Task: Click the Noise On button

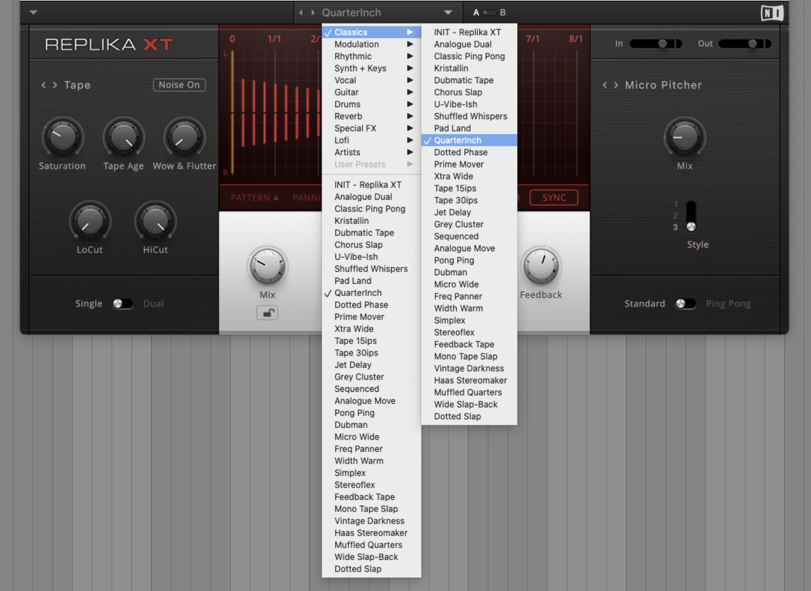Action: coord(179,84)
